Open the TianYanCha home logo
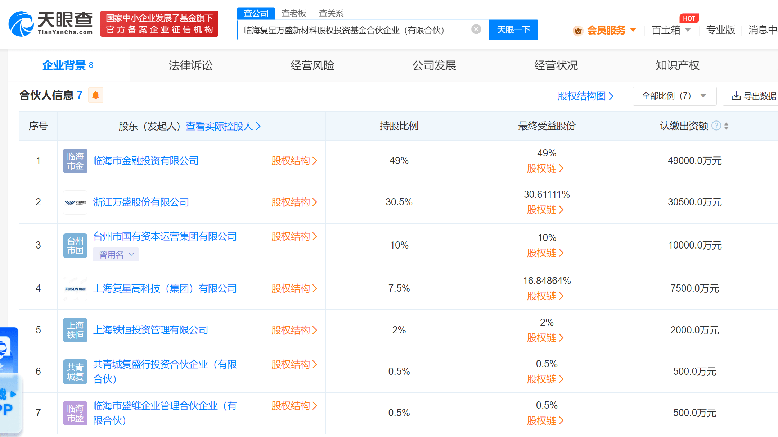The width and height of the screenshot is (778, 437). coord(50,24)
